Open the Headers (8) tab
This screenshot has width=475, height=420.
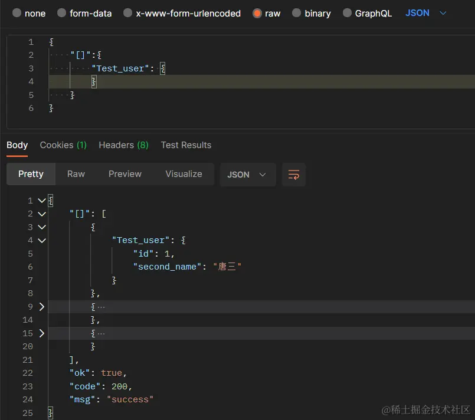[123, 145]
